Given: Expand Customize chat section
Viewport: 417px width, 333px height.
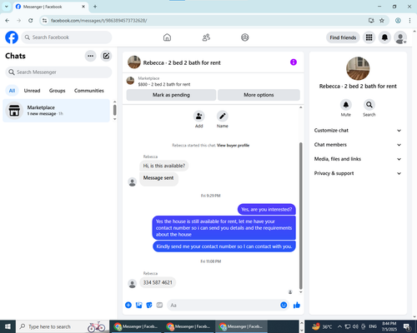Looking at the screenshot, I should [358, 131].
